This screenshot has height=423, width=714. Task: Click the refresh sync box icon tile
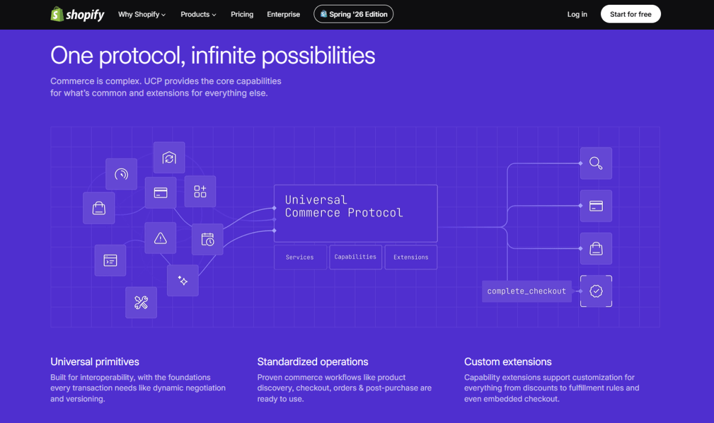169,158
